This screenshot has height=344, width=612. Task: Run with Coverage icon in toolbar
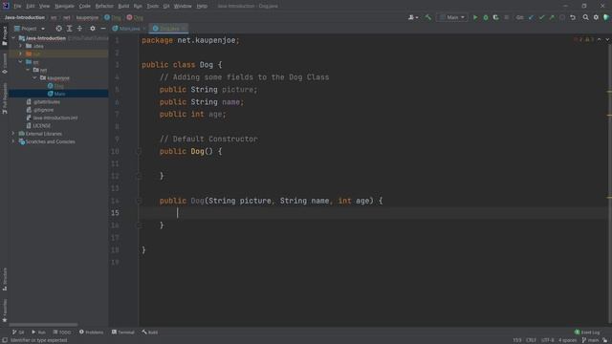495,17
